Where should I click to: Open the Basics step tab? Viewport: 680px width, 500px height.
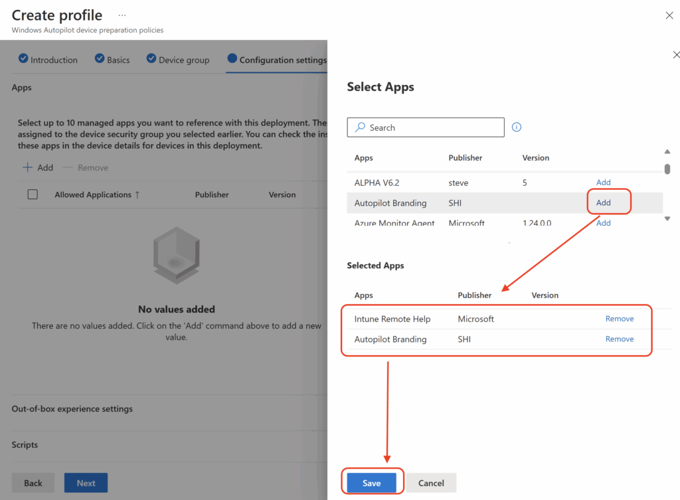click(112, 59)
